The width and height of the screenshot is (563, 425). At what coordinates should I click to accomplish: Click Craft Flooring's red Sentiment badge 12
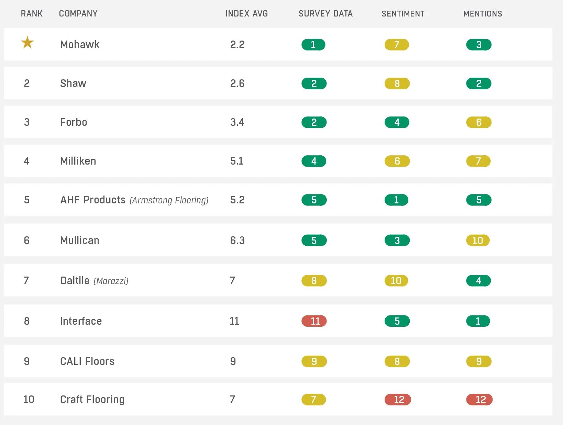tap(398, 400)
